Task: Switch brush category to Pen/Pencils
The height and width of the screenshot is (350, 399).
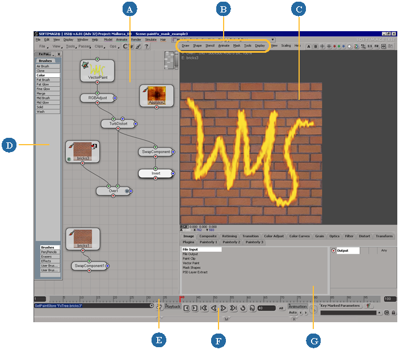Action: tap(50, 252)
